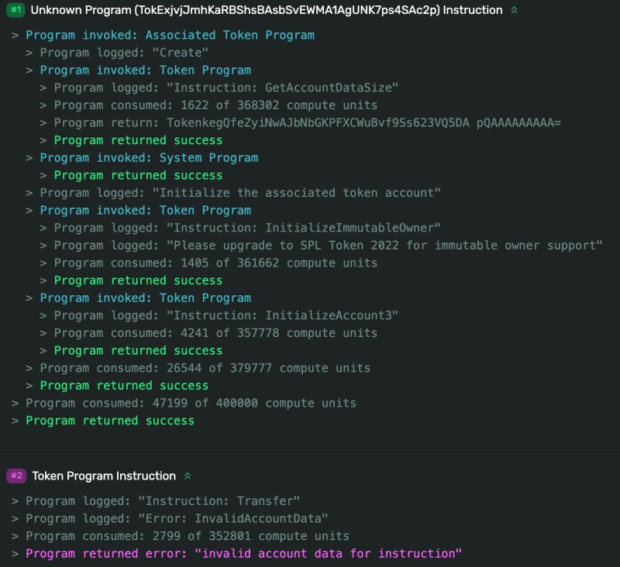Click the pink invalid account data error
Viewport: 620px width, 567px height.
point(243,553)
